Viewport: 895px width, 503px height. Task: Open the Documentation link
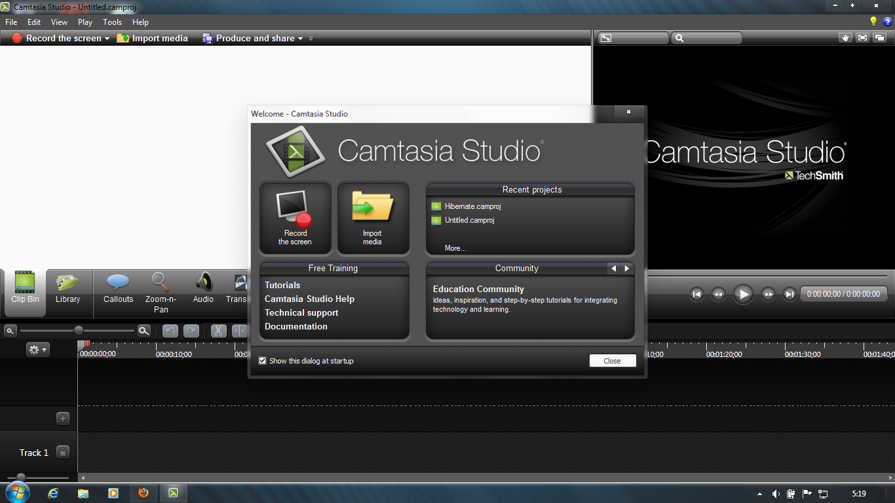[x=296, y=326]
